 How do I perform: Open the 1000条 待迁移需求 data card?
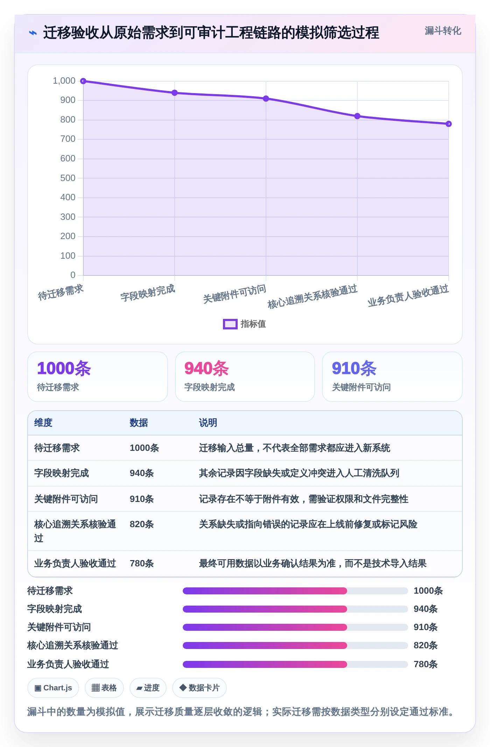click(x=98, y=377)
